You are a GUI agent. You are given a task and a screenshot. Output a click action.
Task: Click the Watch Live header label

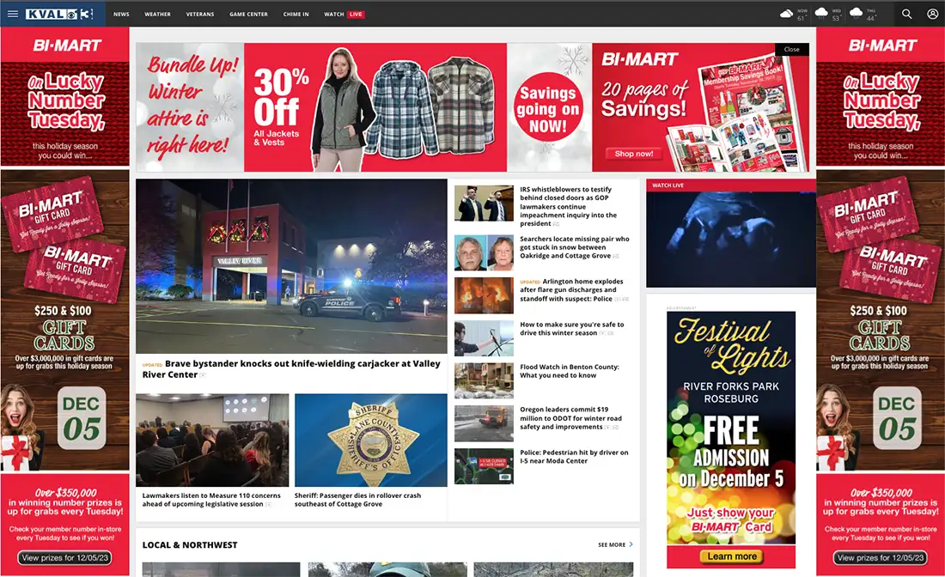click(668, 185)
